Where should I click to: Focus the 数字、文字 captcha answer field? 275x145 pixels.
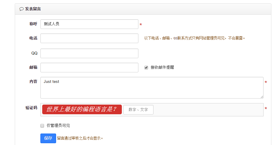(138, 110)
